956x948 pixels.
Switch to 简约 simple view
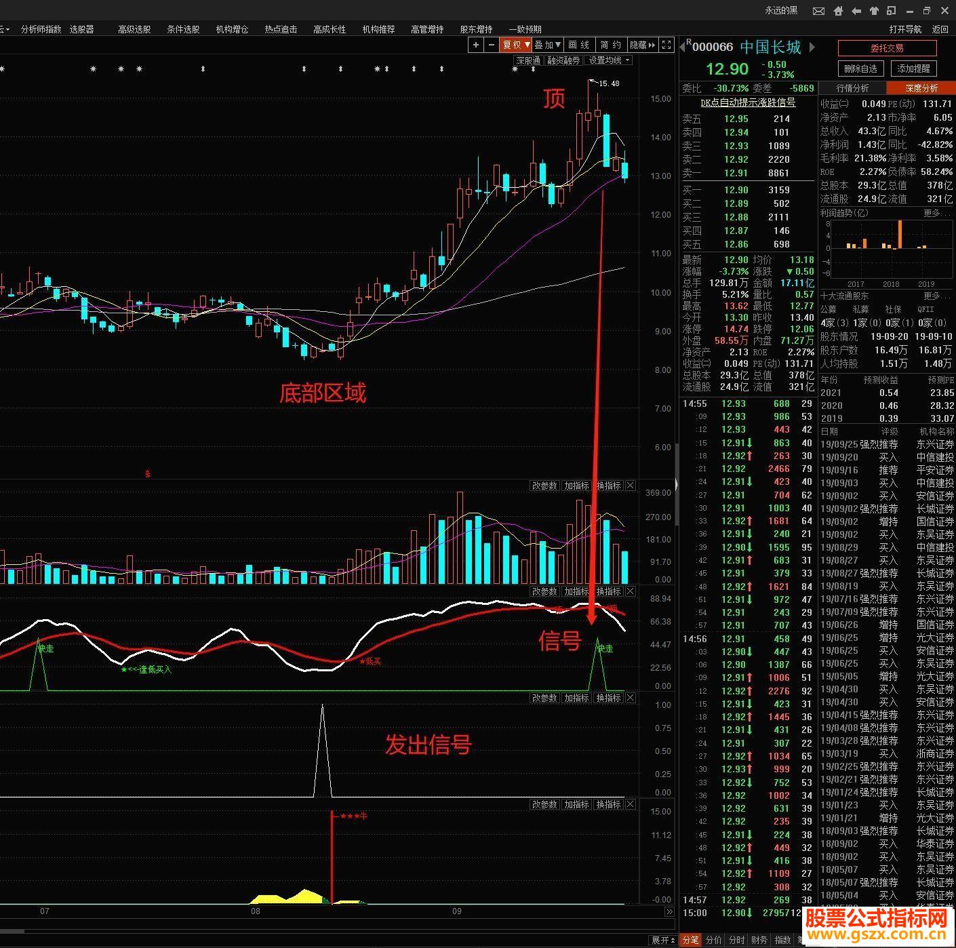pyautogui.click(x=611, y=45)
